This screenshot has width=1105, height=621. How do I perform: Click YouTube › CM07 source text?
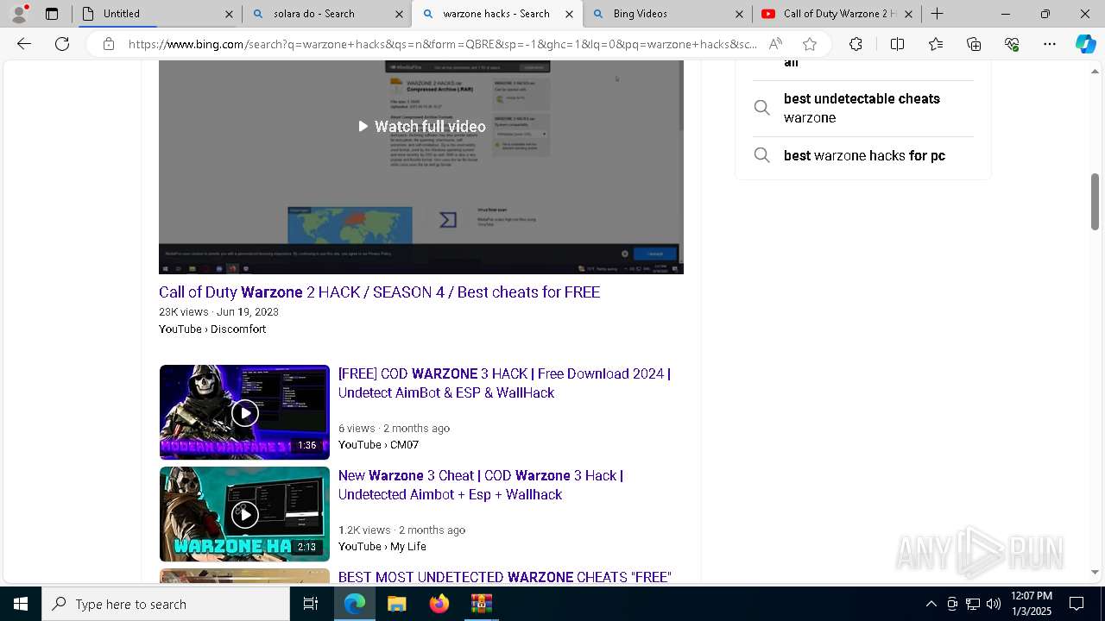pos(378,444)
